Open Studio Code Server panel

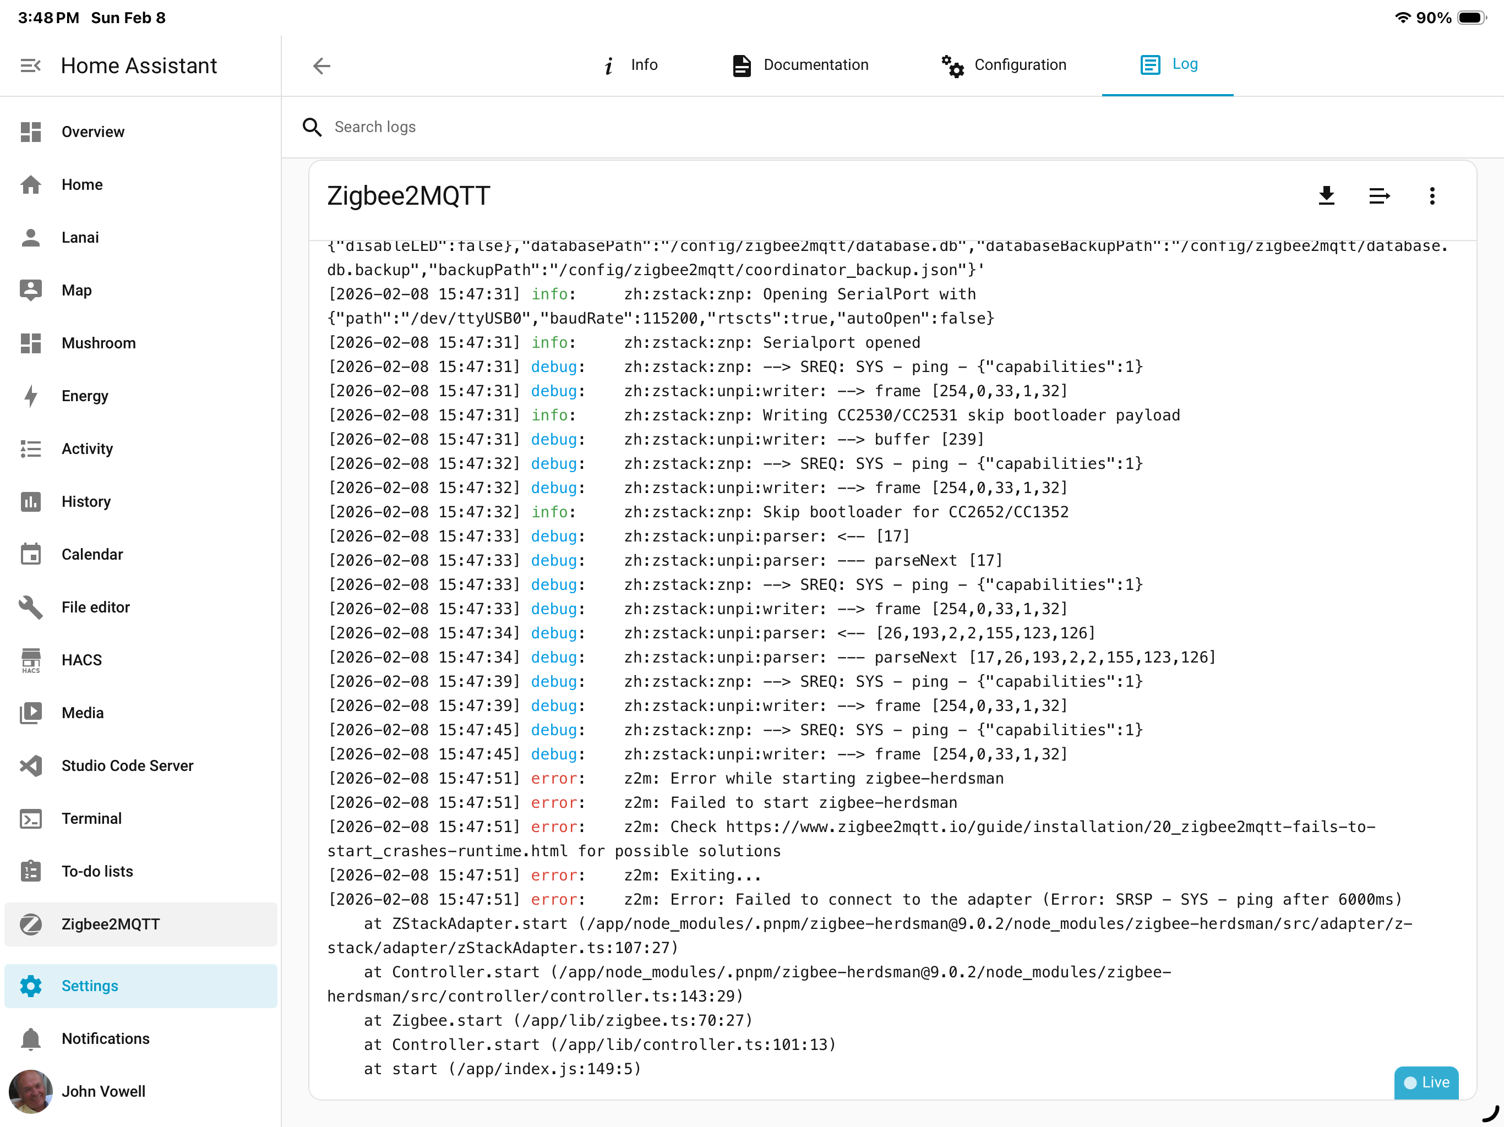[127, 765]
